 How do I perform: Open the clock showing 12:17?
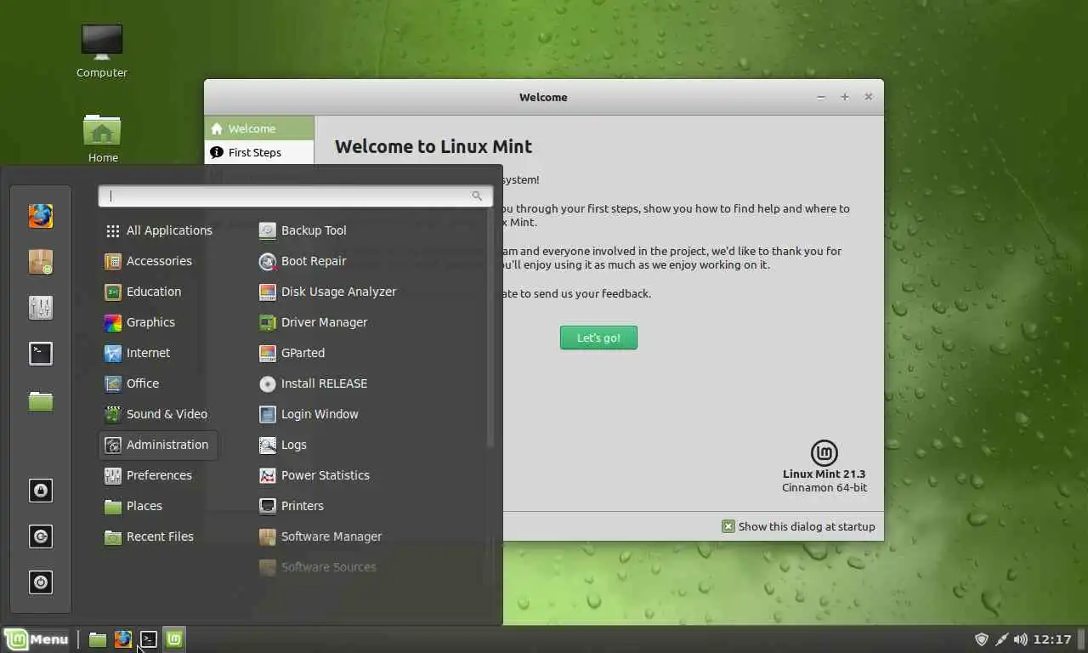[x=1052, y=639]
